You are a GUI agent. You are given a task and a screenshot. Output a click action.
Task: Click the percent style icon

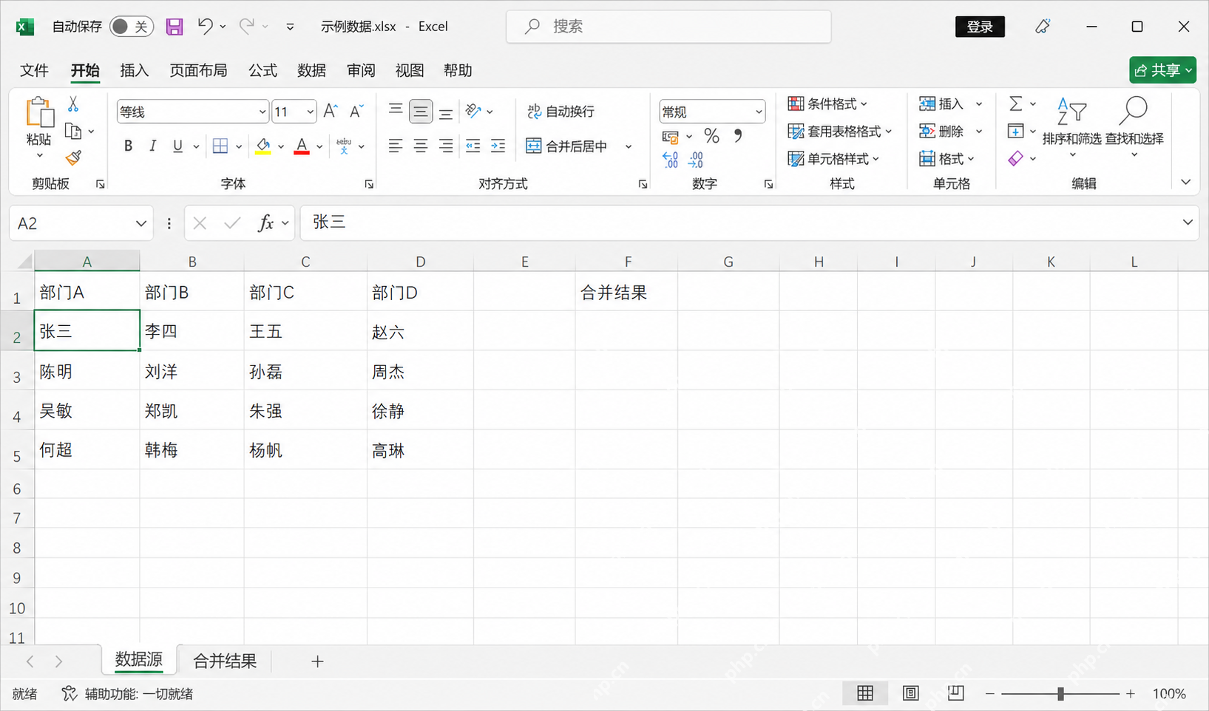tap(711, 136)
